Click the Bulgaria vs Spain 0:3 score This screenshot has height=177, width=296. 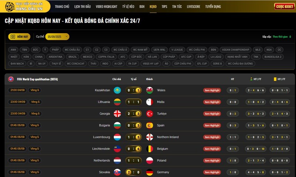click(134, 125)
